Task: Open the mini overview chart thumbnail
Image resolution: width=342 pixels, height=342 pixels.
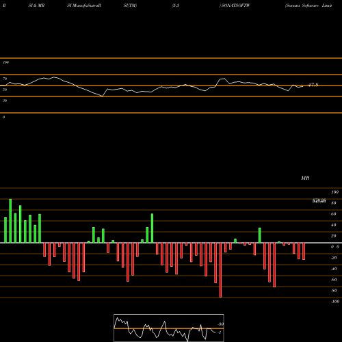Action: click(169, 328)
